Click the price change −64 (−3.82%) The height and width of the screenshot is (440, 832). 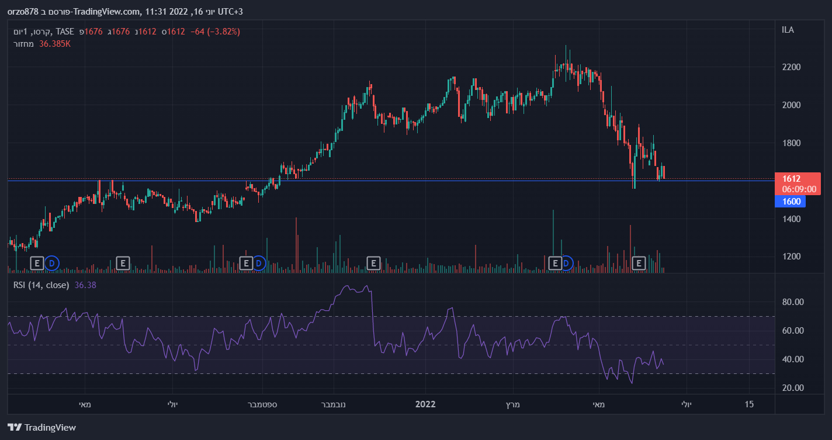tap(215, 31)
